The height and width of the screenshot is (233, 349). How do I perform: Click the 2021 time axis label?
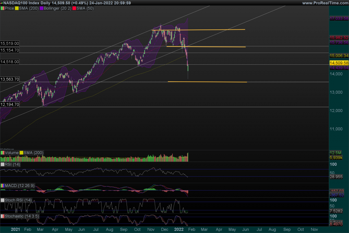(x=15, y=229)
